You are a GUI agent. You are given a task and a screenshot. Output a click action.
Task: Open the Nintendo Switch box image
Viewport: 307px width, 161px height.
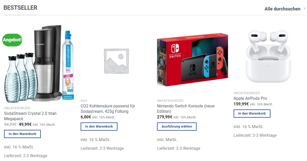[193, 60]
